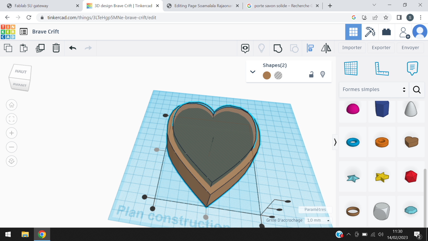Viewport: 428px width, 241px height.
Task: Toggle show all hidden shapes bulb
Action: [261, 48]
